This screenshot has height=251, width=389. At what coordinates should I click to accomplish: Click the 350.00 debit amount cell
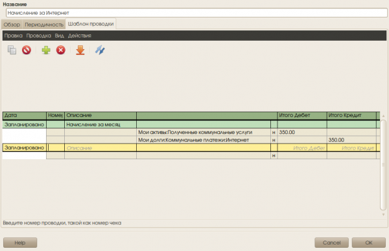point(302,132)
